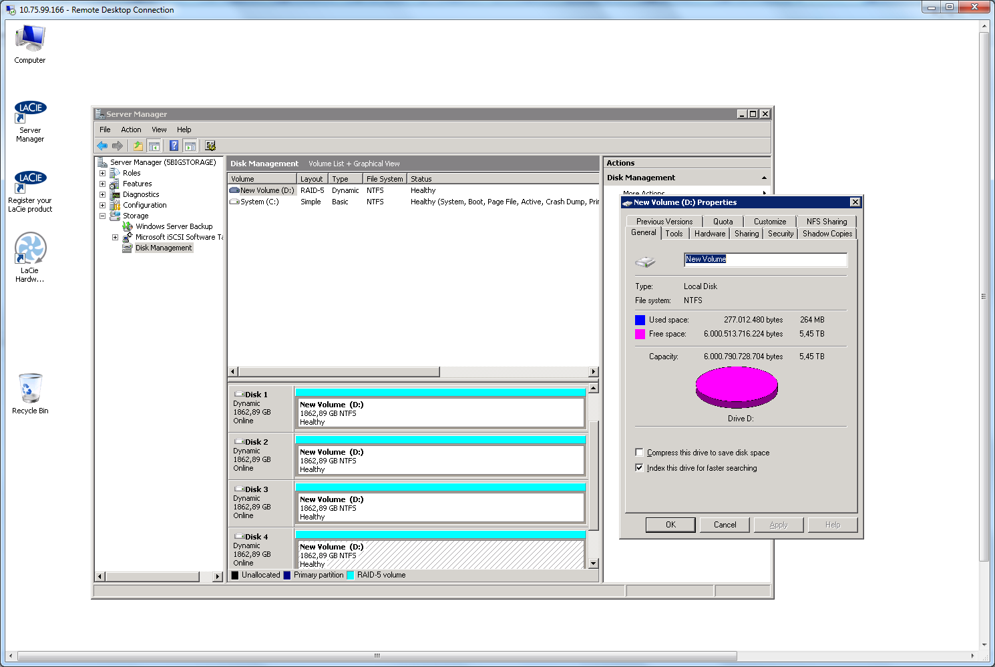Expand the Roles tree node

tap(103, 173)
